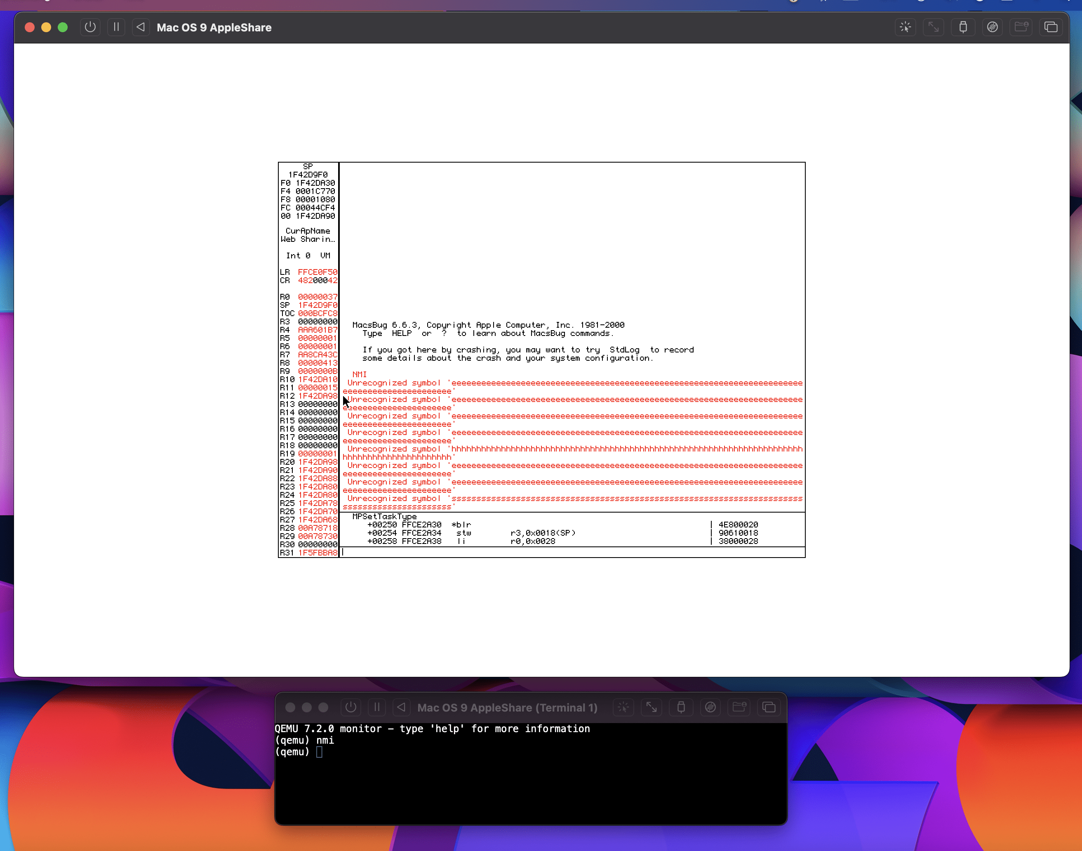
Task: Click the 'Unrecognized symbol hhhh' error line
Action: (572, 453)
